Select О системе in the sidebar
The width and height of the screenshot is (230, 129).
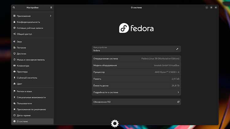point(33,121)
